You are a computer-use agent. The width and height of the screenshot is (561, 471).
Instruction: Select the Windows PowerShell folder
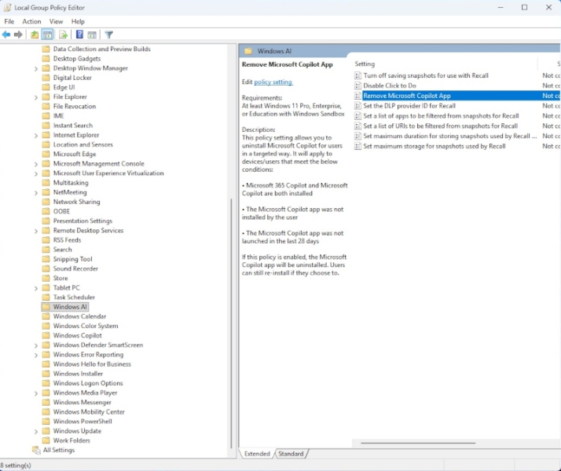pos(82,422)
